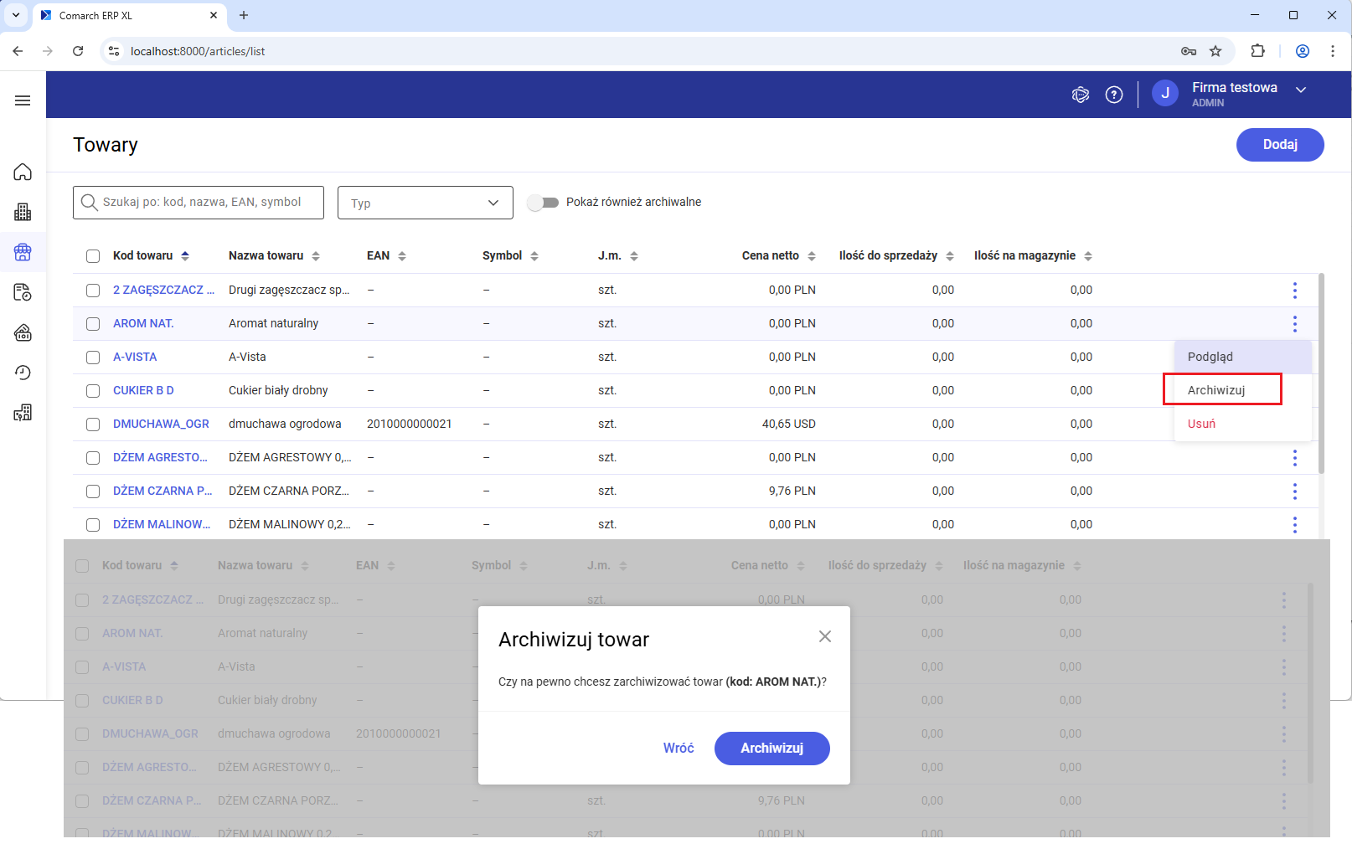Open the documents icon in sidebar
This screenshot has width=1352, height=849.
(x=23, y=292)
